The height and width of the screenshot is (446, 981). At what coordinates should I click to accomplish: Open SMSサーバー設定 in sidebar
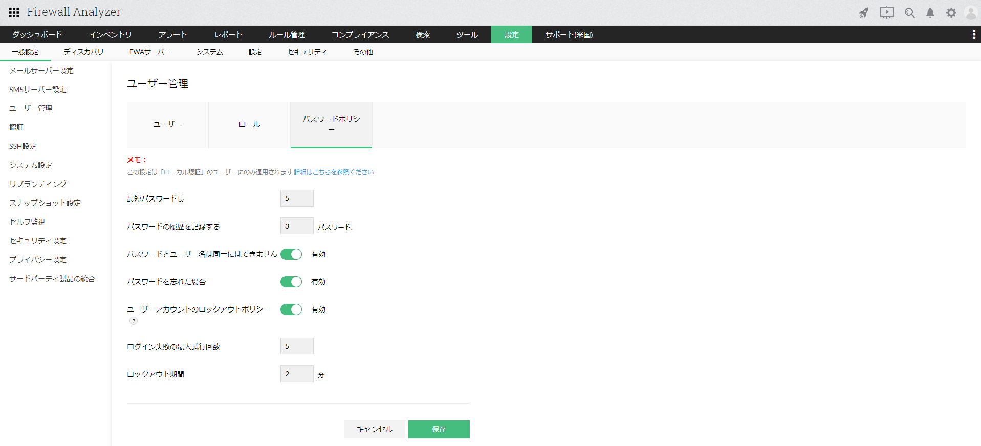coord(38,90)
